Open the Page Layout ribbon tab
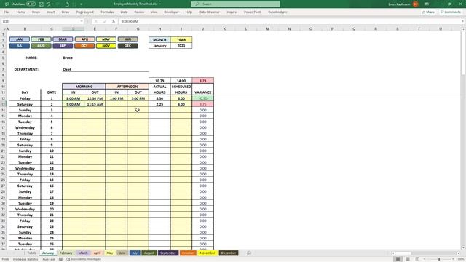This screenshot has height=262, width=466. click(x=85, y=12)
